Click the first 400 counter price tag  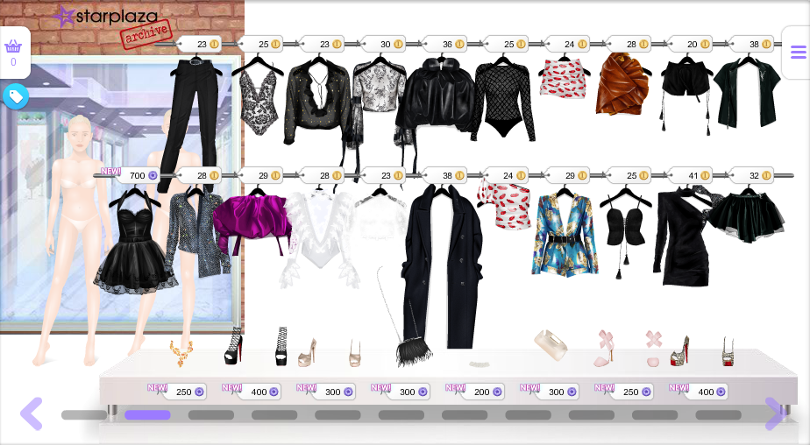click(259, 392)
